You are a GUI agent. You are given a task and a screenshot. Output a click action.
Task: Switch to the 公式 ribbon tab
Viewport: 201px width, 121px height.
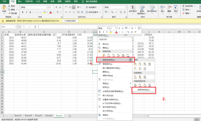[38, 1]
